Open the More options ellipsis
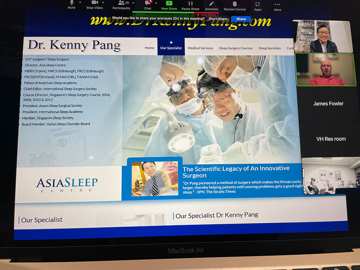 point(277,5)
